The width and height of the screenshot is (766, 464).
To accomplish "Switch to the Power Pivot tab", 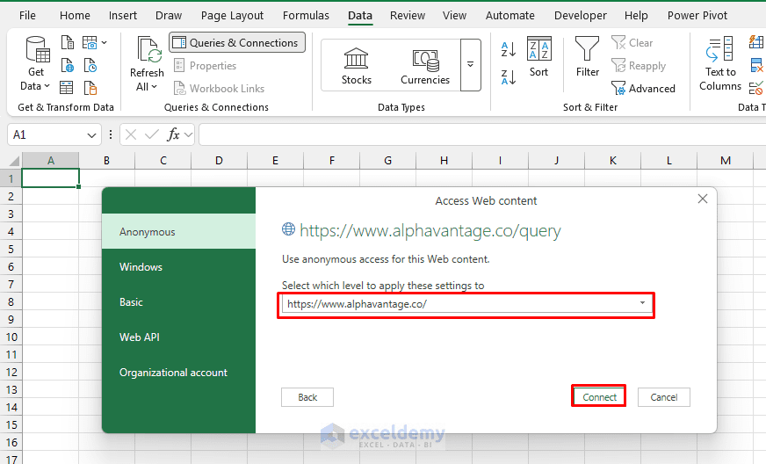I will pos(697,16).
